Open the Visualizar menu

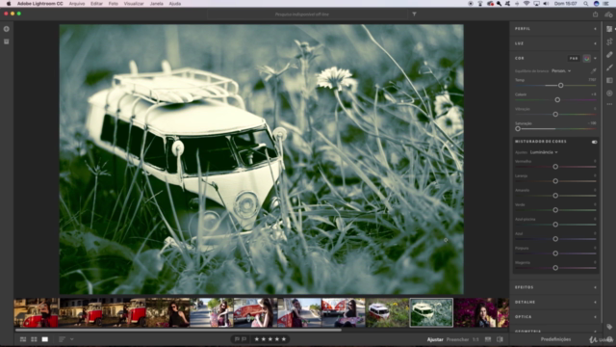(x=134, y=4)
